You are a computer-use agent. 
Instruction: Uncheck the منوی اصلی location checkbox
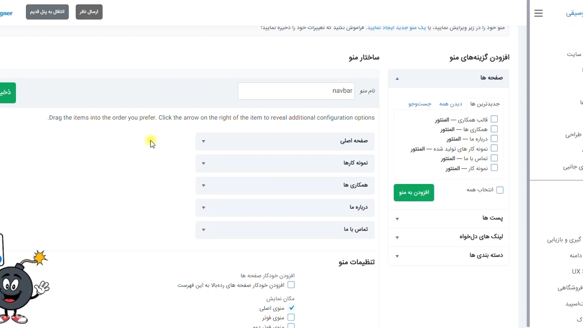(291, 308)
